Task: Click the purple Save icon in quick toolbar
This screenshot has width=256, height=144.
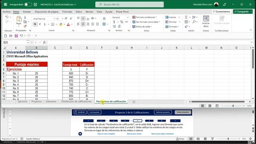Action: pos(16,36)
